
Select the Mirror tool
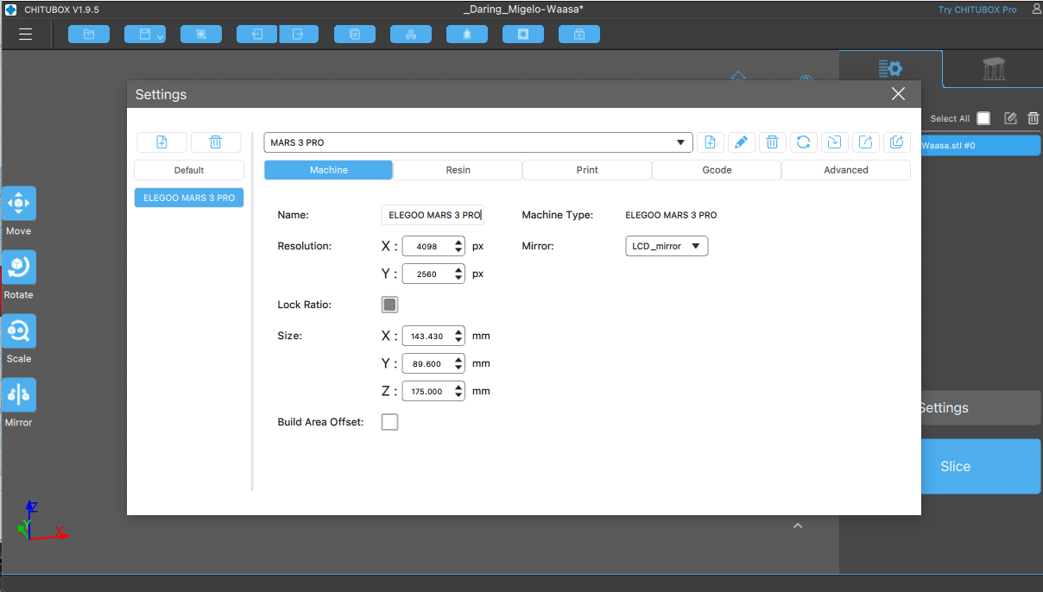pyautogui.click(x=18, y=395)
